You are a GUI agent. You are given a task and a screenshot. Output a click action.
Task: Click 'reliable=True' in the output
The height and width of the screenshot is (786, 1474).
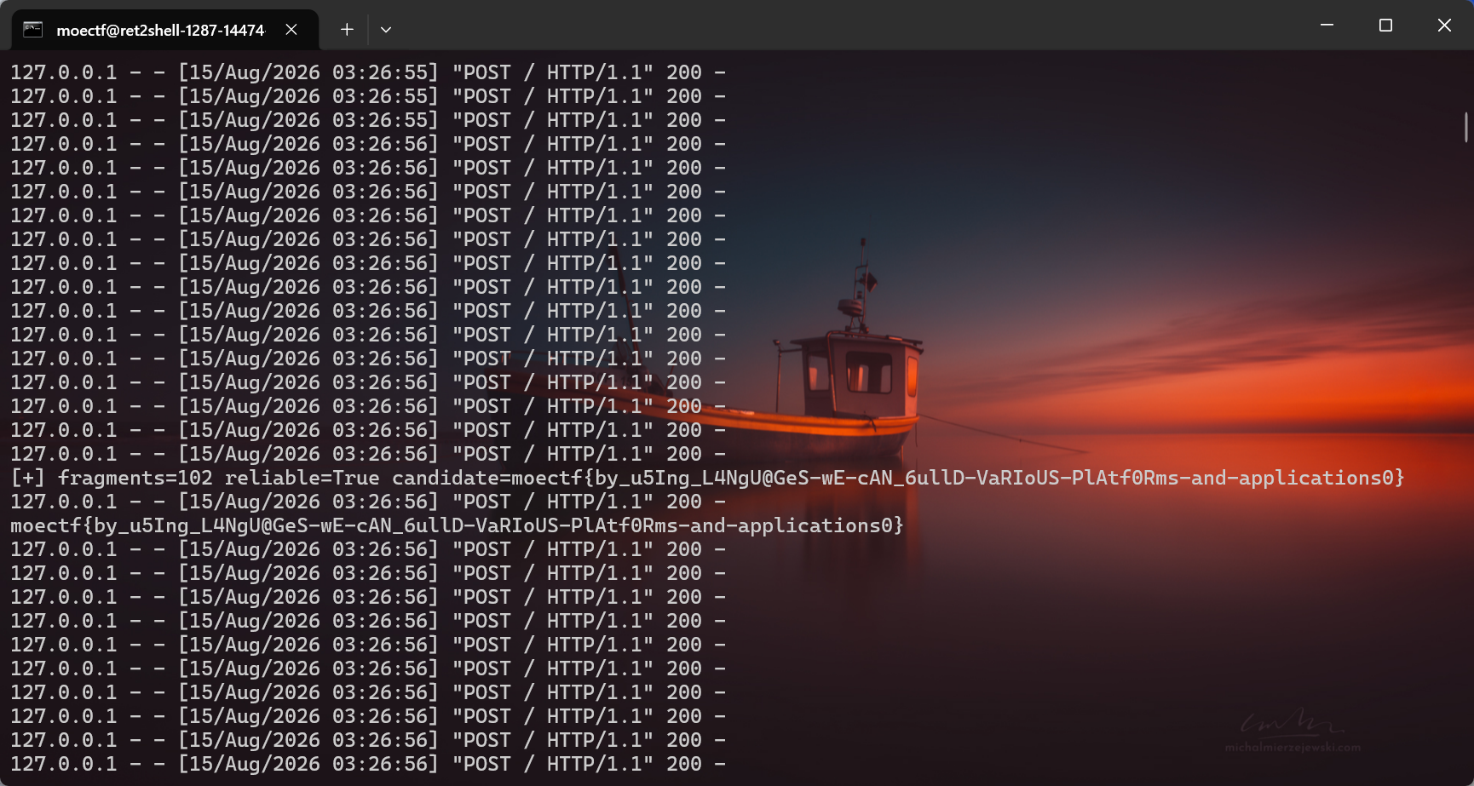point(302,478)
